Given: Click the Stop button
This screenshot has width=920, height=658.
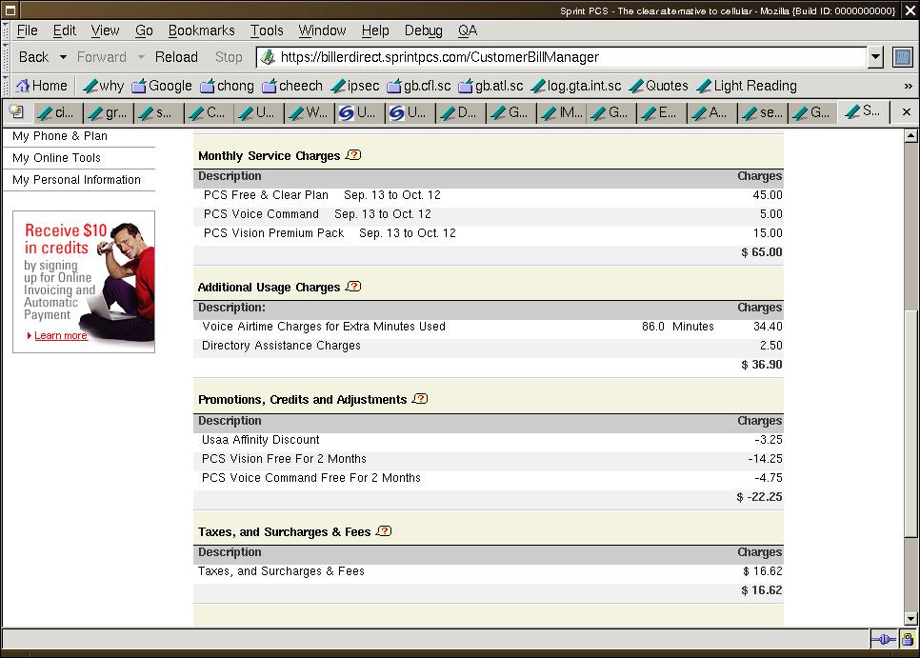Looking at the screenshot, I should (229, 57).
